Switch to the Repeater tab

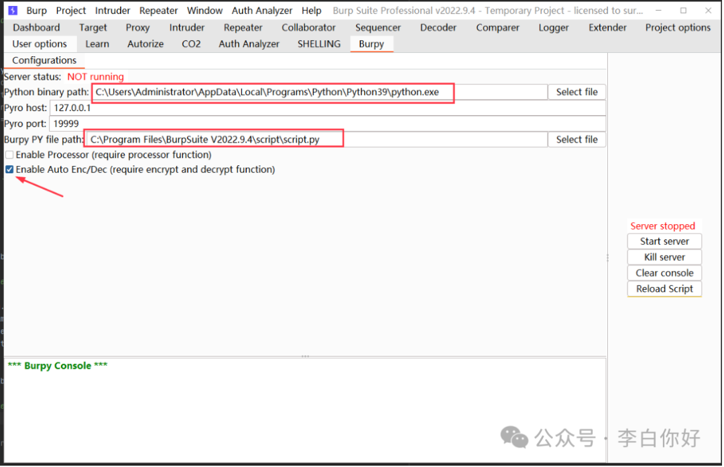tap(243, 27)
